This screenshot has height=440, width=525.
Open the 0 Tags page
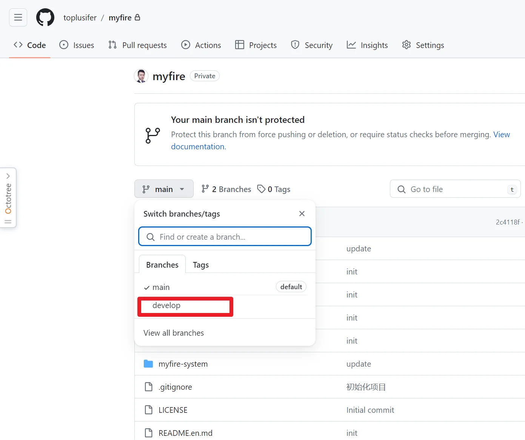(x=274, y=189)
